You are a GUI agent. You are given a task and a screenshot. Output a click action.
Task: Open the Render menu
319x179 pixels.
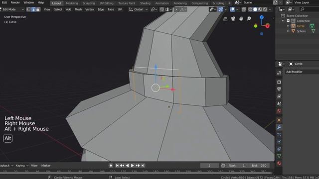click(x=15, y=2)
